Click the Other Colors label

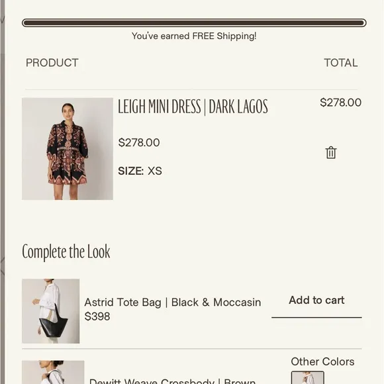(322, 361)
